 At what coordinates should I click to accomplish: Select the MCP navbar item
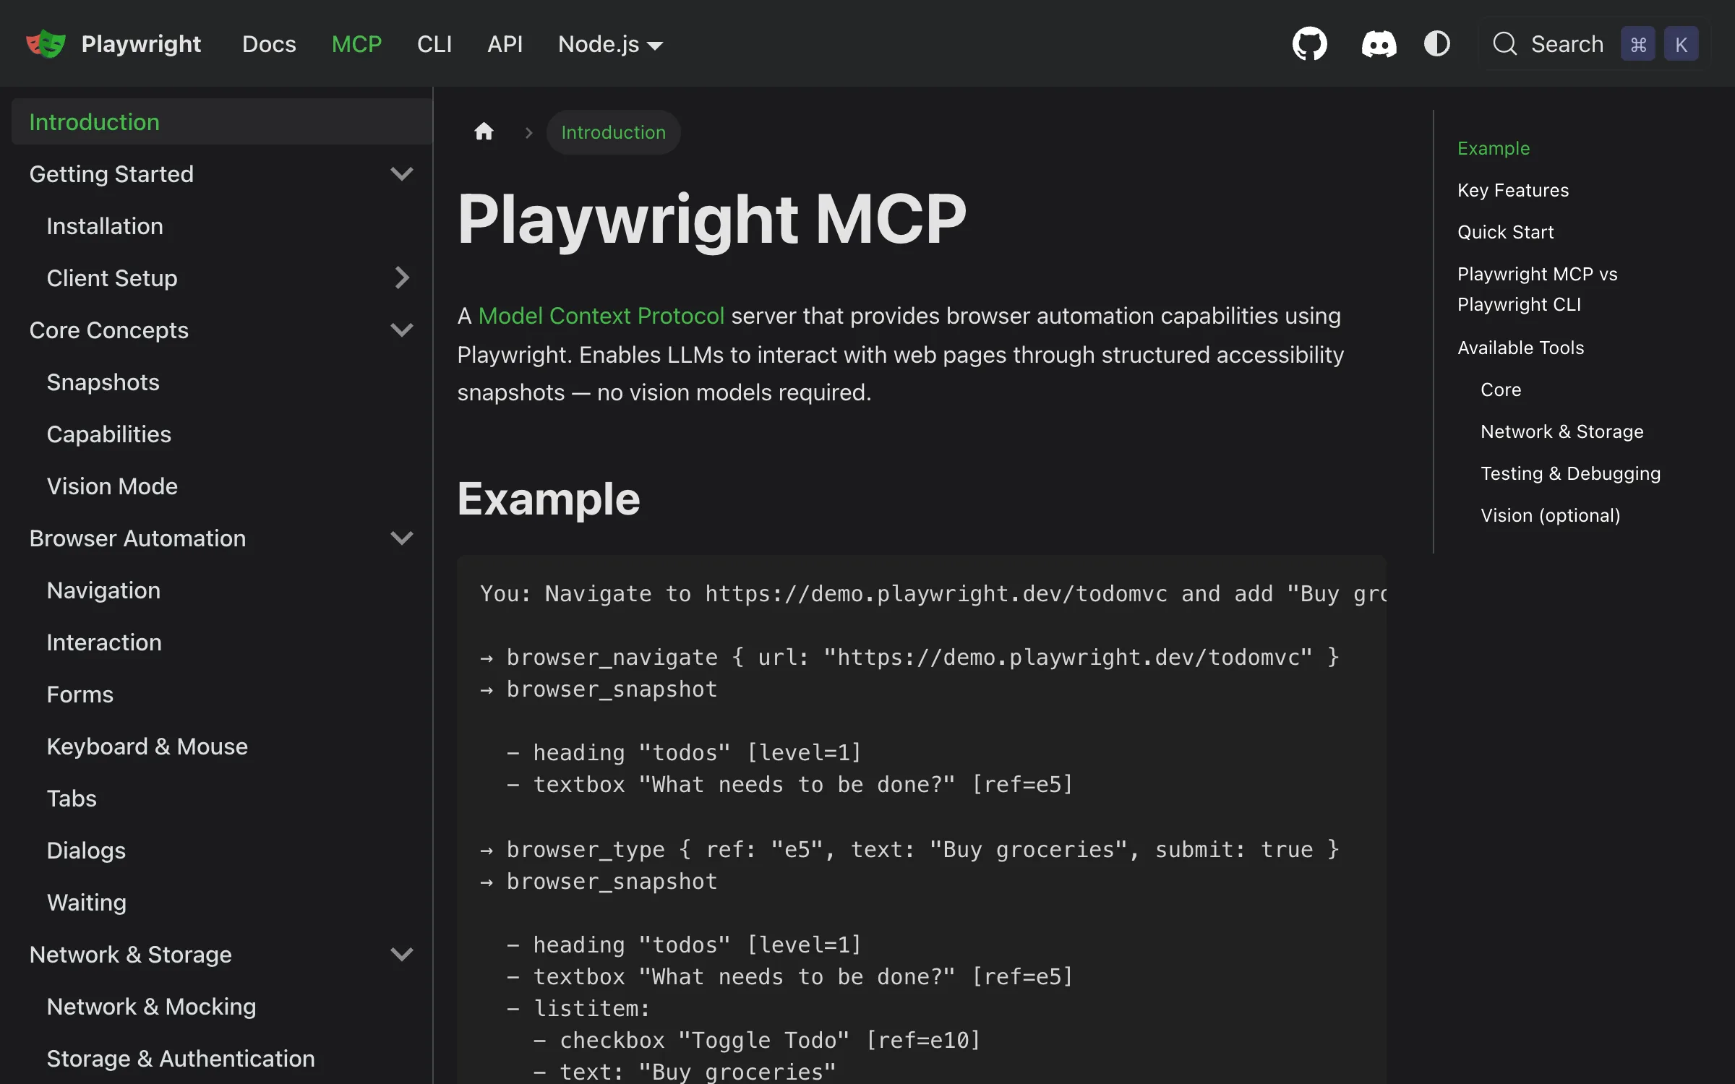point(356,44)
